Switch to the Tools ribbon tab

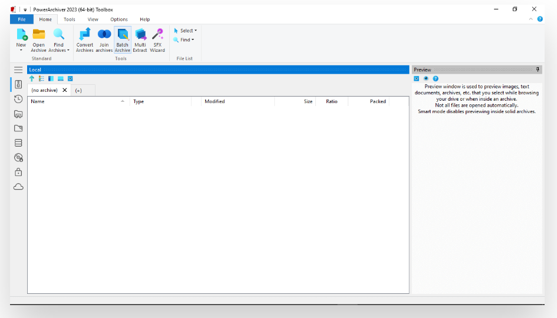tap(70, 19)
